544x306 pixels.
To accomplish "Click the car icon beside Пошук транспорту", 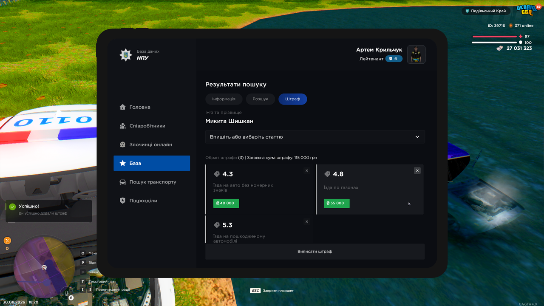I will coord(122,182).
